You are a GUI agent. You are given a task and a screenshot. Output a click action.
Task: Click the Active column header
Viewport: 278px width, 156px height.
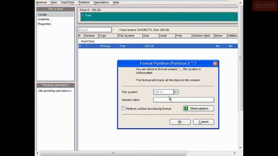(x=220, y=36)
